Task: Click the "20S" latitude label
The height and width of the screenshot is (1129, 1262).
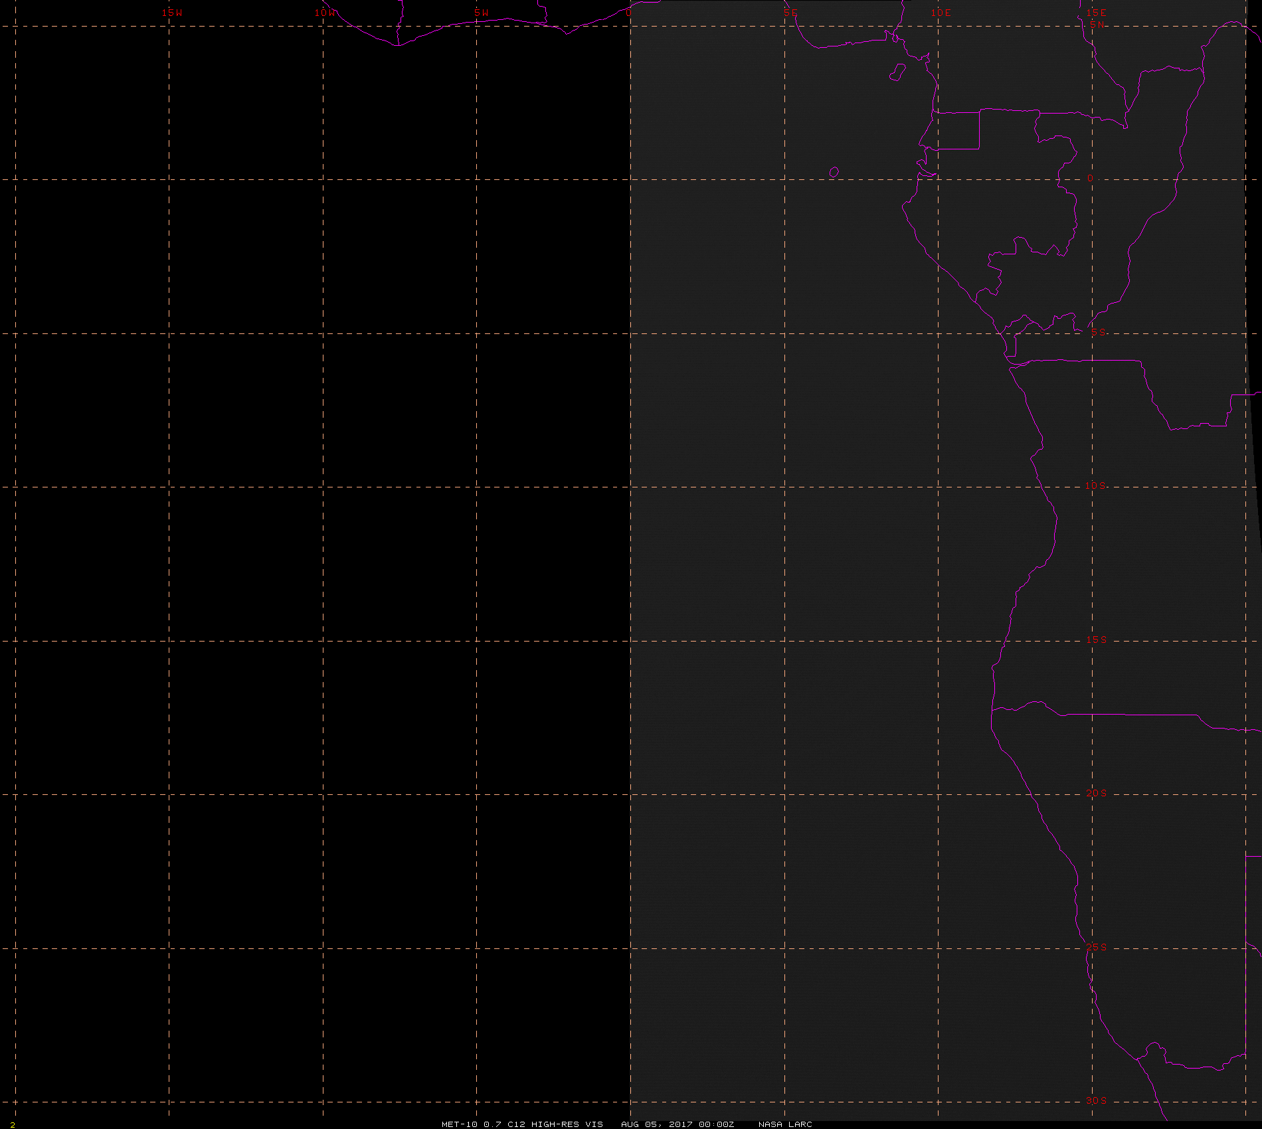Action: tap(1097, 793)
